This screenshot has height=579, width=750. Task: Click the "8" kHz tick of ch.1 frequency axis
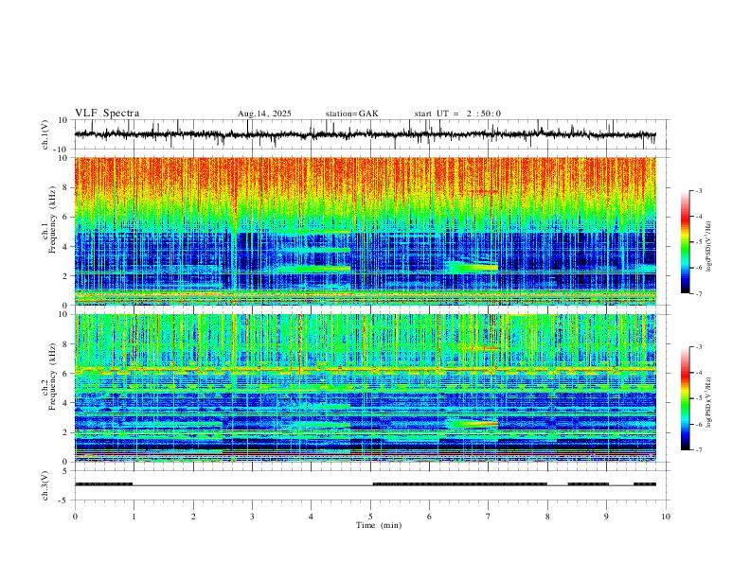tap(66, 187)
